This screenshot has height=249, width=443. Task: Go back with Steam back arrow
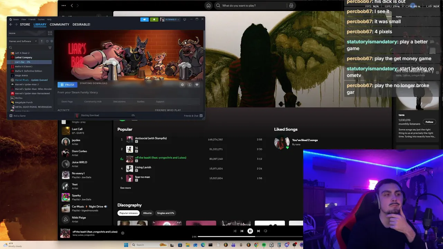pyautogui.click(x=11, y=25)
